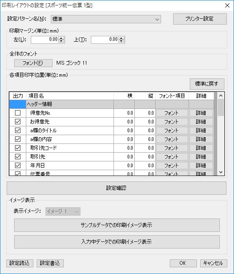The height and width of the screenshot is (274, 234).
Task: Show 入力中データでの印刷イメージ表示
Action: [x=117, y=242]
